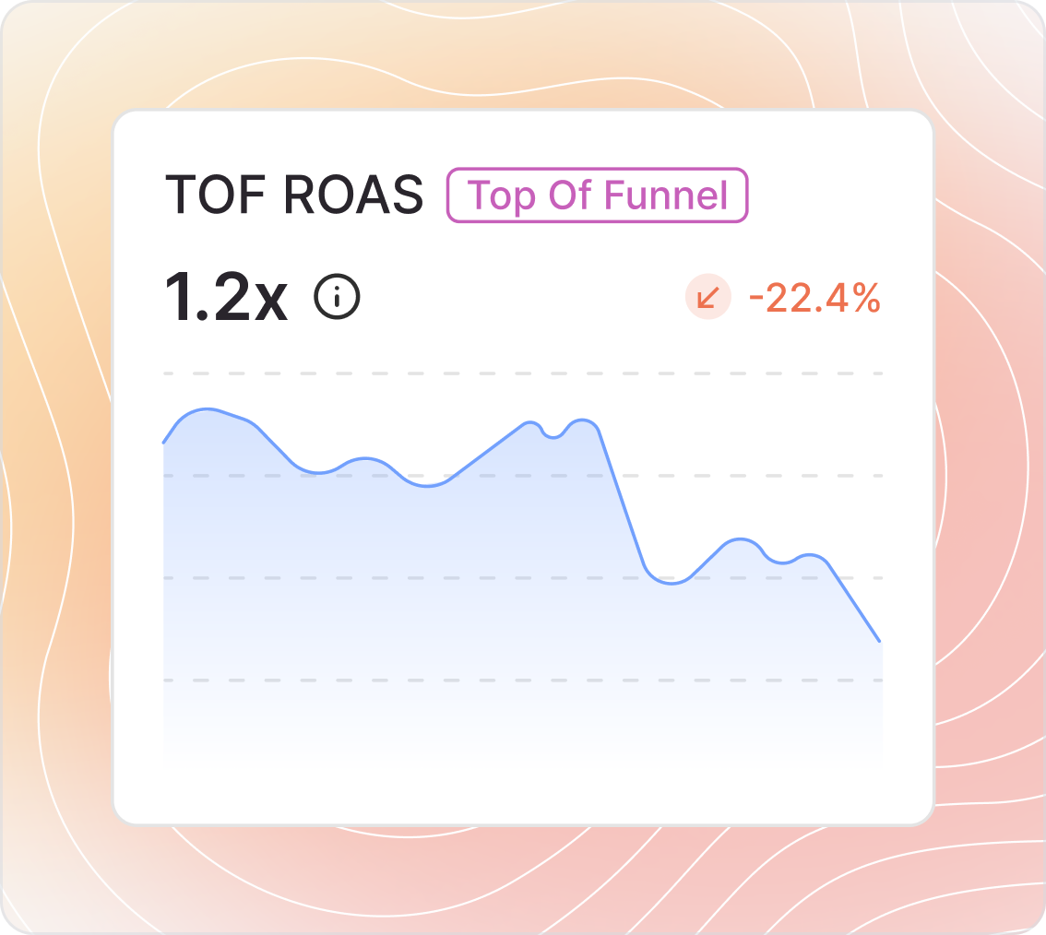The image size is (1046, 935).
Task: Click the chart line's left starting point
Action: pos(164,443)
